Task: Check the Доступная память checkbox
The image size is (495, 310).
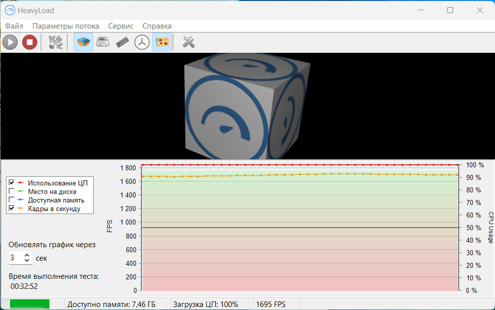Action: (12, 200)
